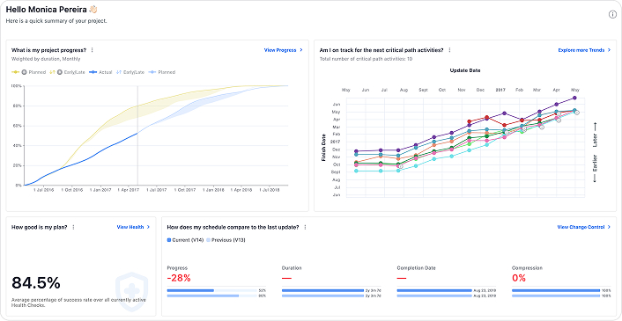Viewport: 622px width, 321px height.
Task: Toggle the light blue Early/Late legend series
Action: coord(130,72)
